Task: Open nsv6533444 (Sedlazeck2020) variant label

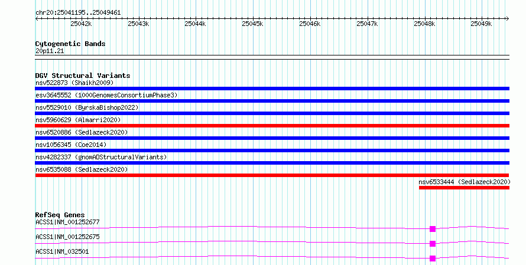Action: [x=465, y=182]
